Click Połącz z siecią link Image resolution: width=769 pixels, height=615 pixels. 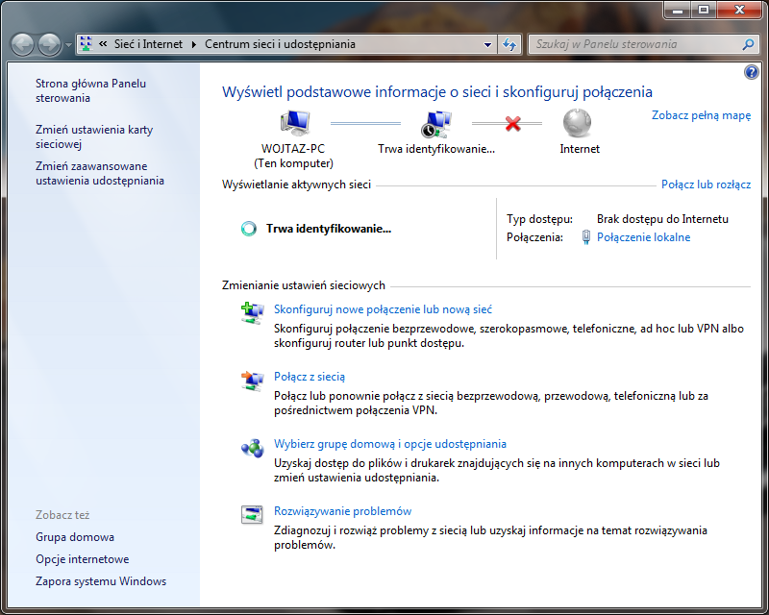pyautogui.click(x=309, y=377)
